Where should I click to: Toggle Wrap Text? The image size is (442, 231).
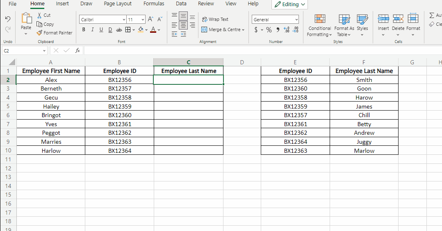(215, 19)
